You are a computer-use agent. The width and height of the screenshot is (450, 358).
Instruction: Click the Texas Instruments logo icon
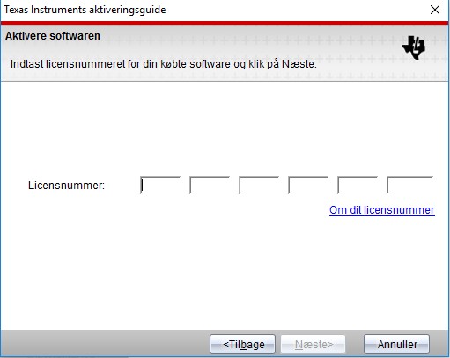414,47
